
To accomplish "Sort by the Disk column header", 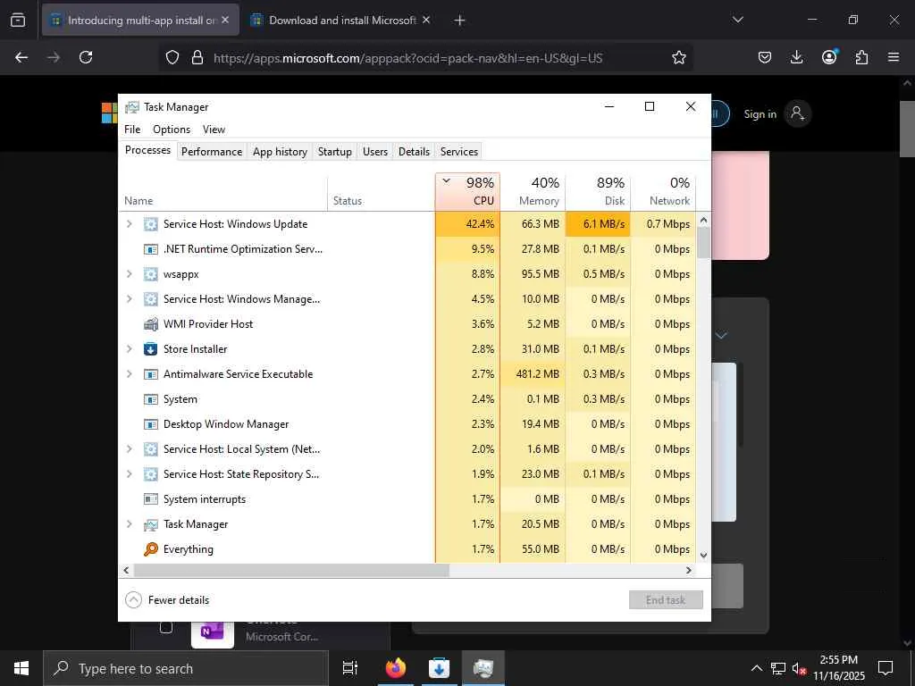I will click(x=598, y=191).
